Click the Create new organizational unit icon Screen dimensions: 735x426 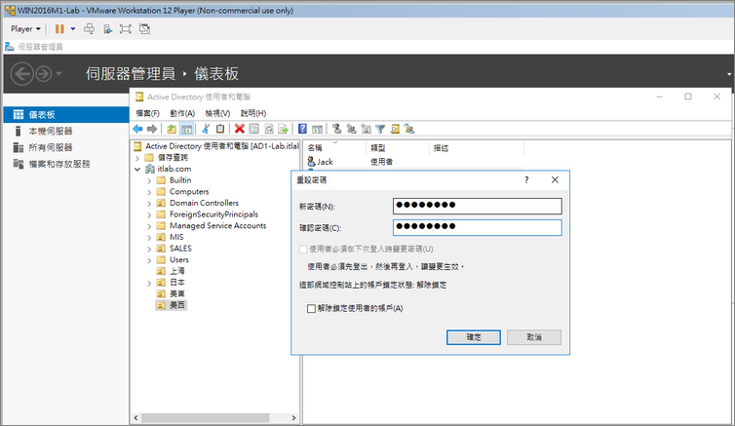click(x=367, y=129)
